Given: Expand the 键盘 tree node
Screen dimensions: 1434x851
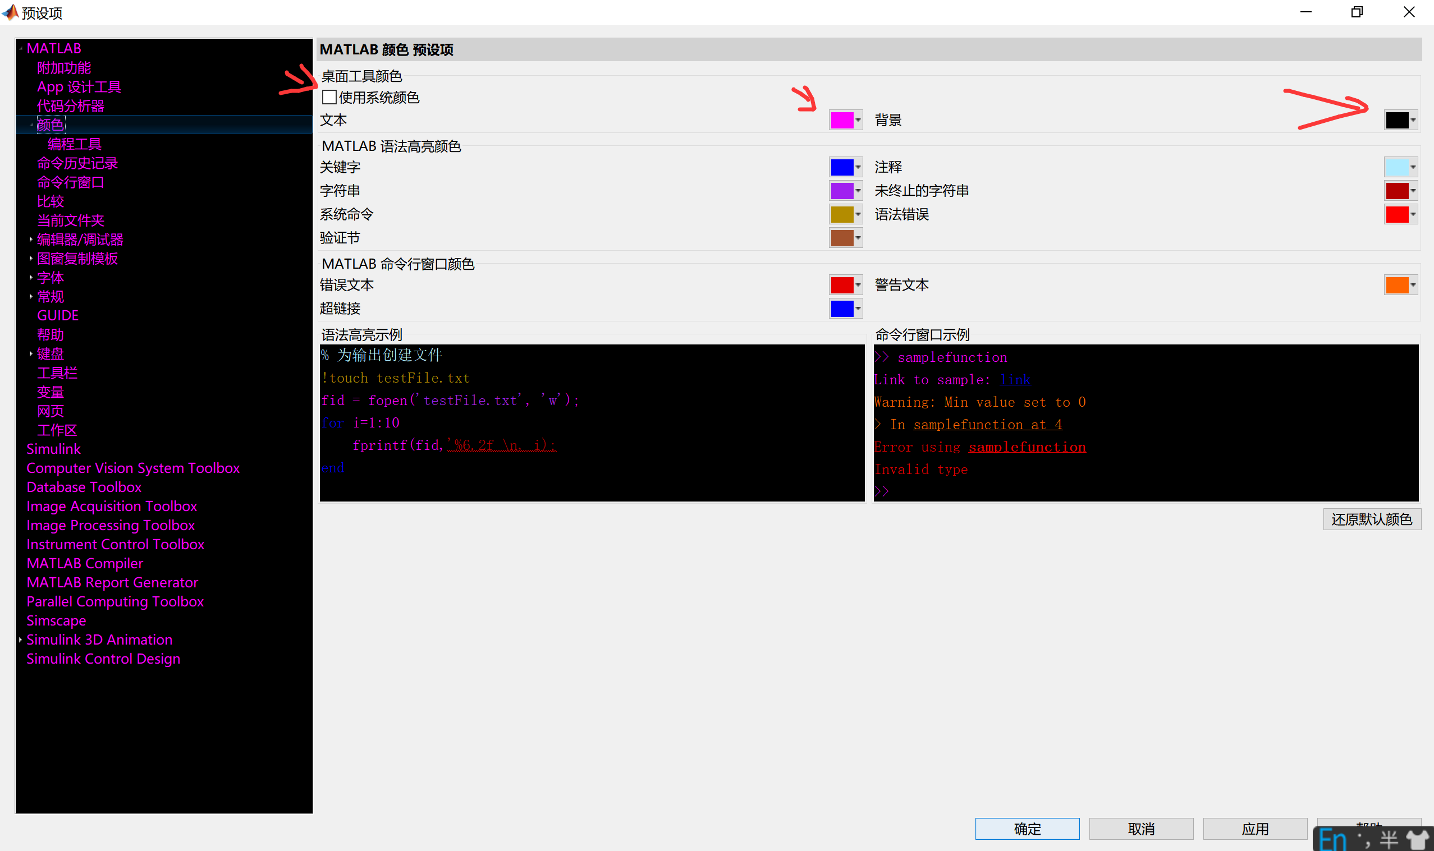Looking at the screenshot, I should pyautogui.click(x=31, y=353).
